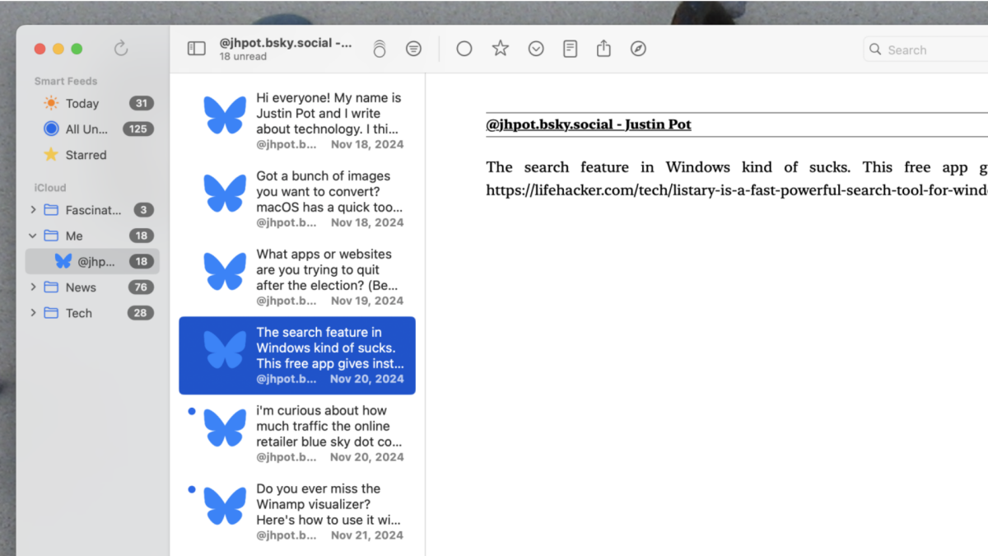Click the yellow minimize window button

coord(58,49)
